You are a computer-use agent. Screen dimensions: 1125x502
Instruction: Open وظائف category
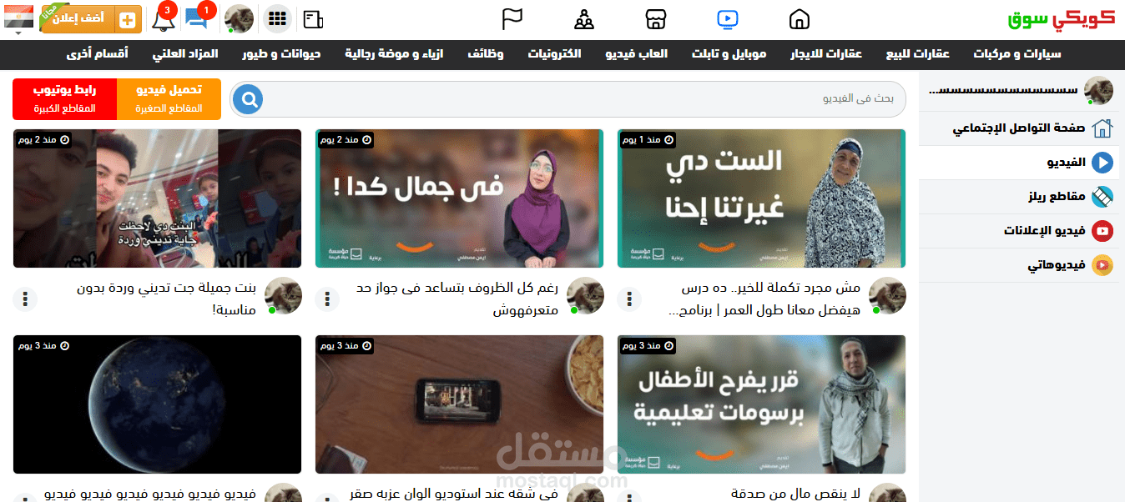coord(485,54)
